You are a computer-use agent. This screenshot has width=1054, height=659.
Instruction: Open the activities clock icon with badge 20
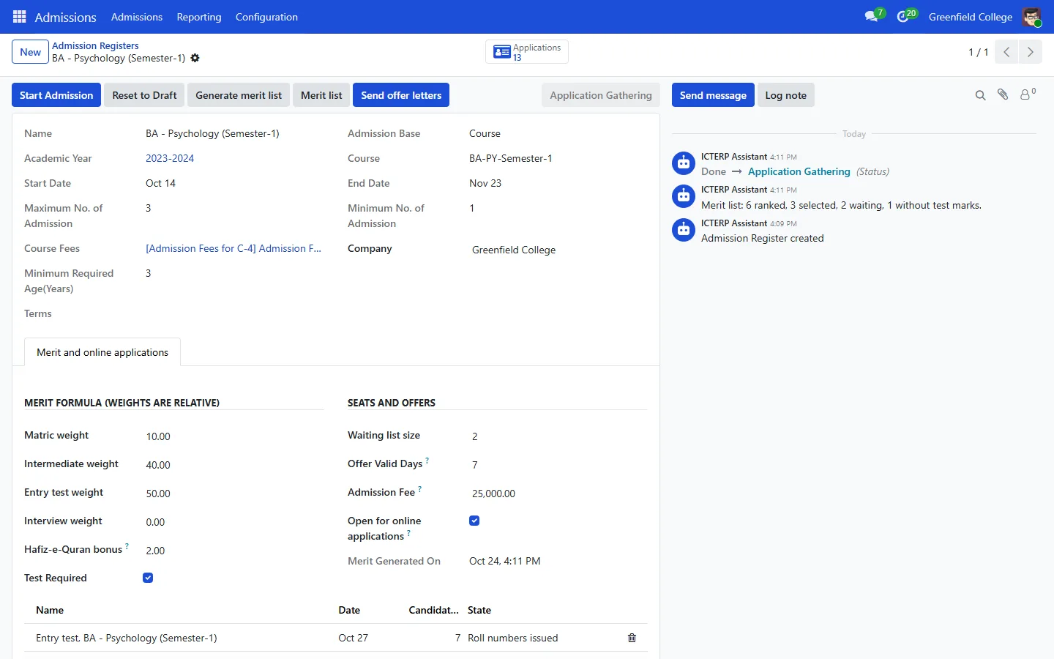pos(906,16)
